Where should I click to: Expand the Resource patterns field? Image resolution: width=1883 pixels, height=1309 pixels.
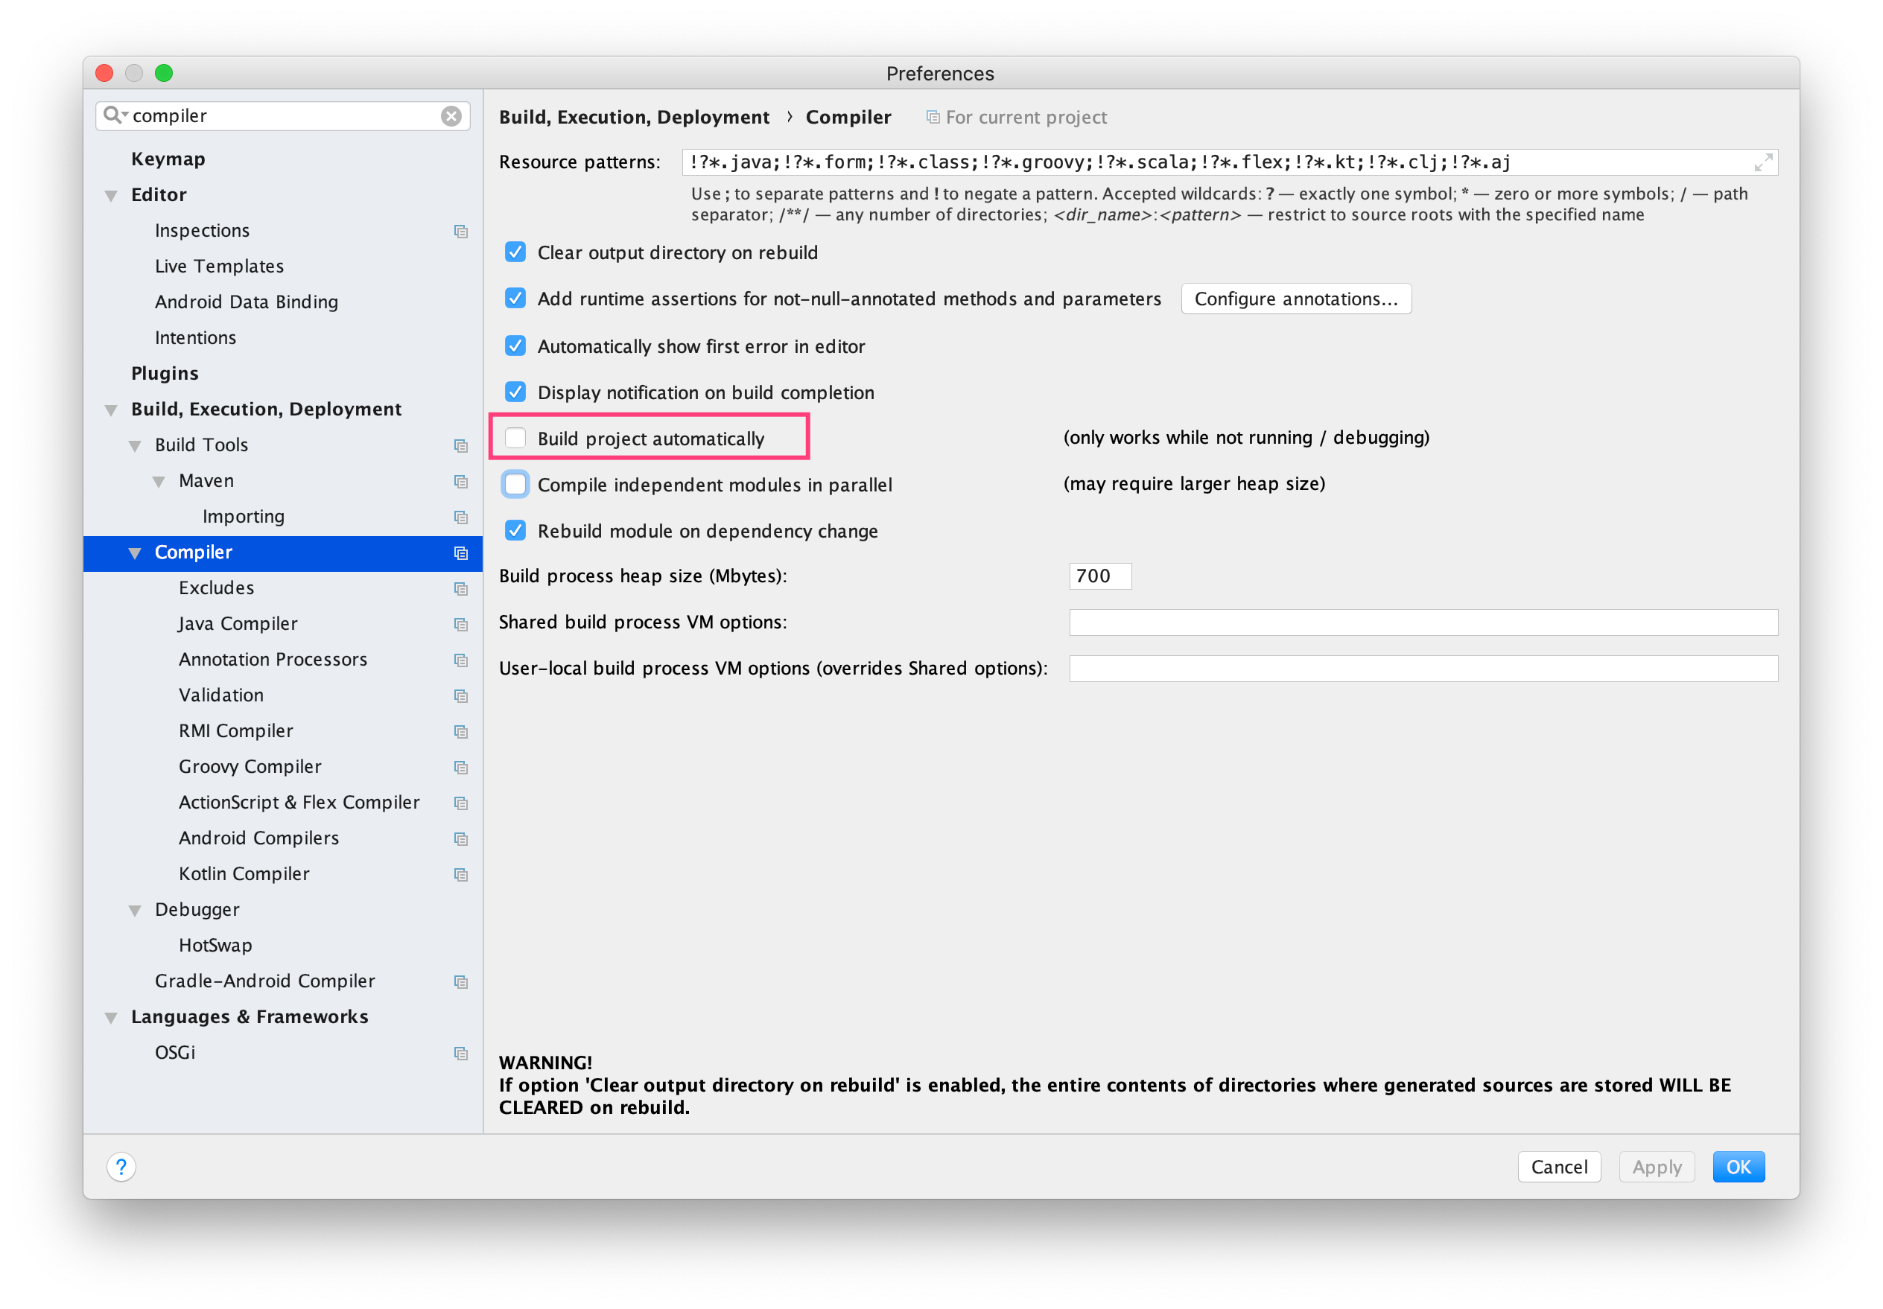[x=1762, y=162]
